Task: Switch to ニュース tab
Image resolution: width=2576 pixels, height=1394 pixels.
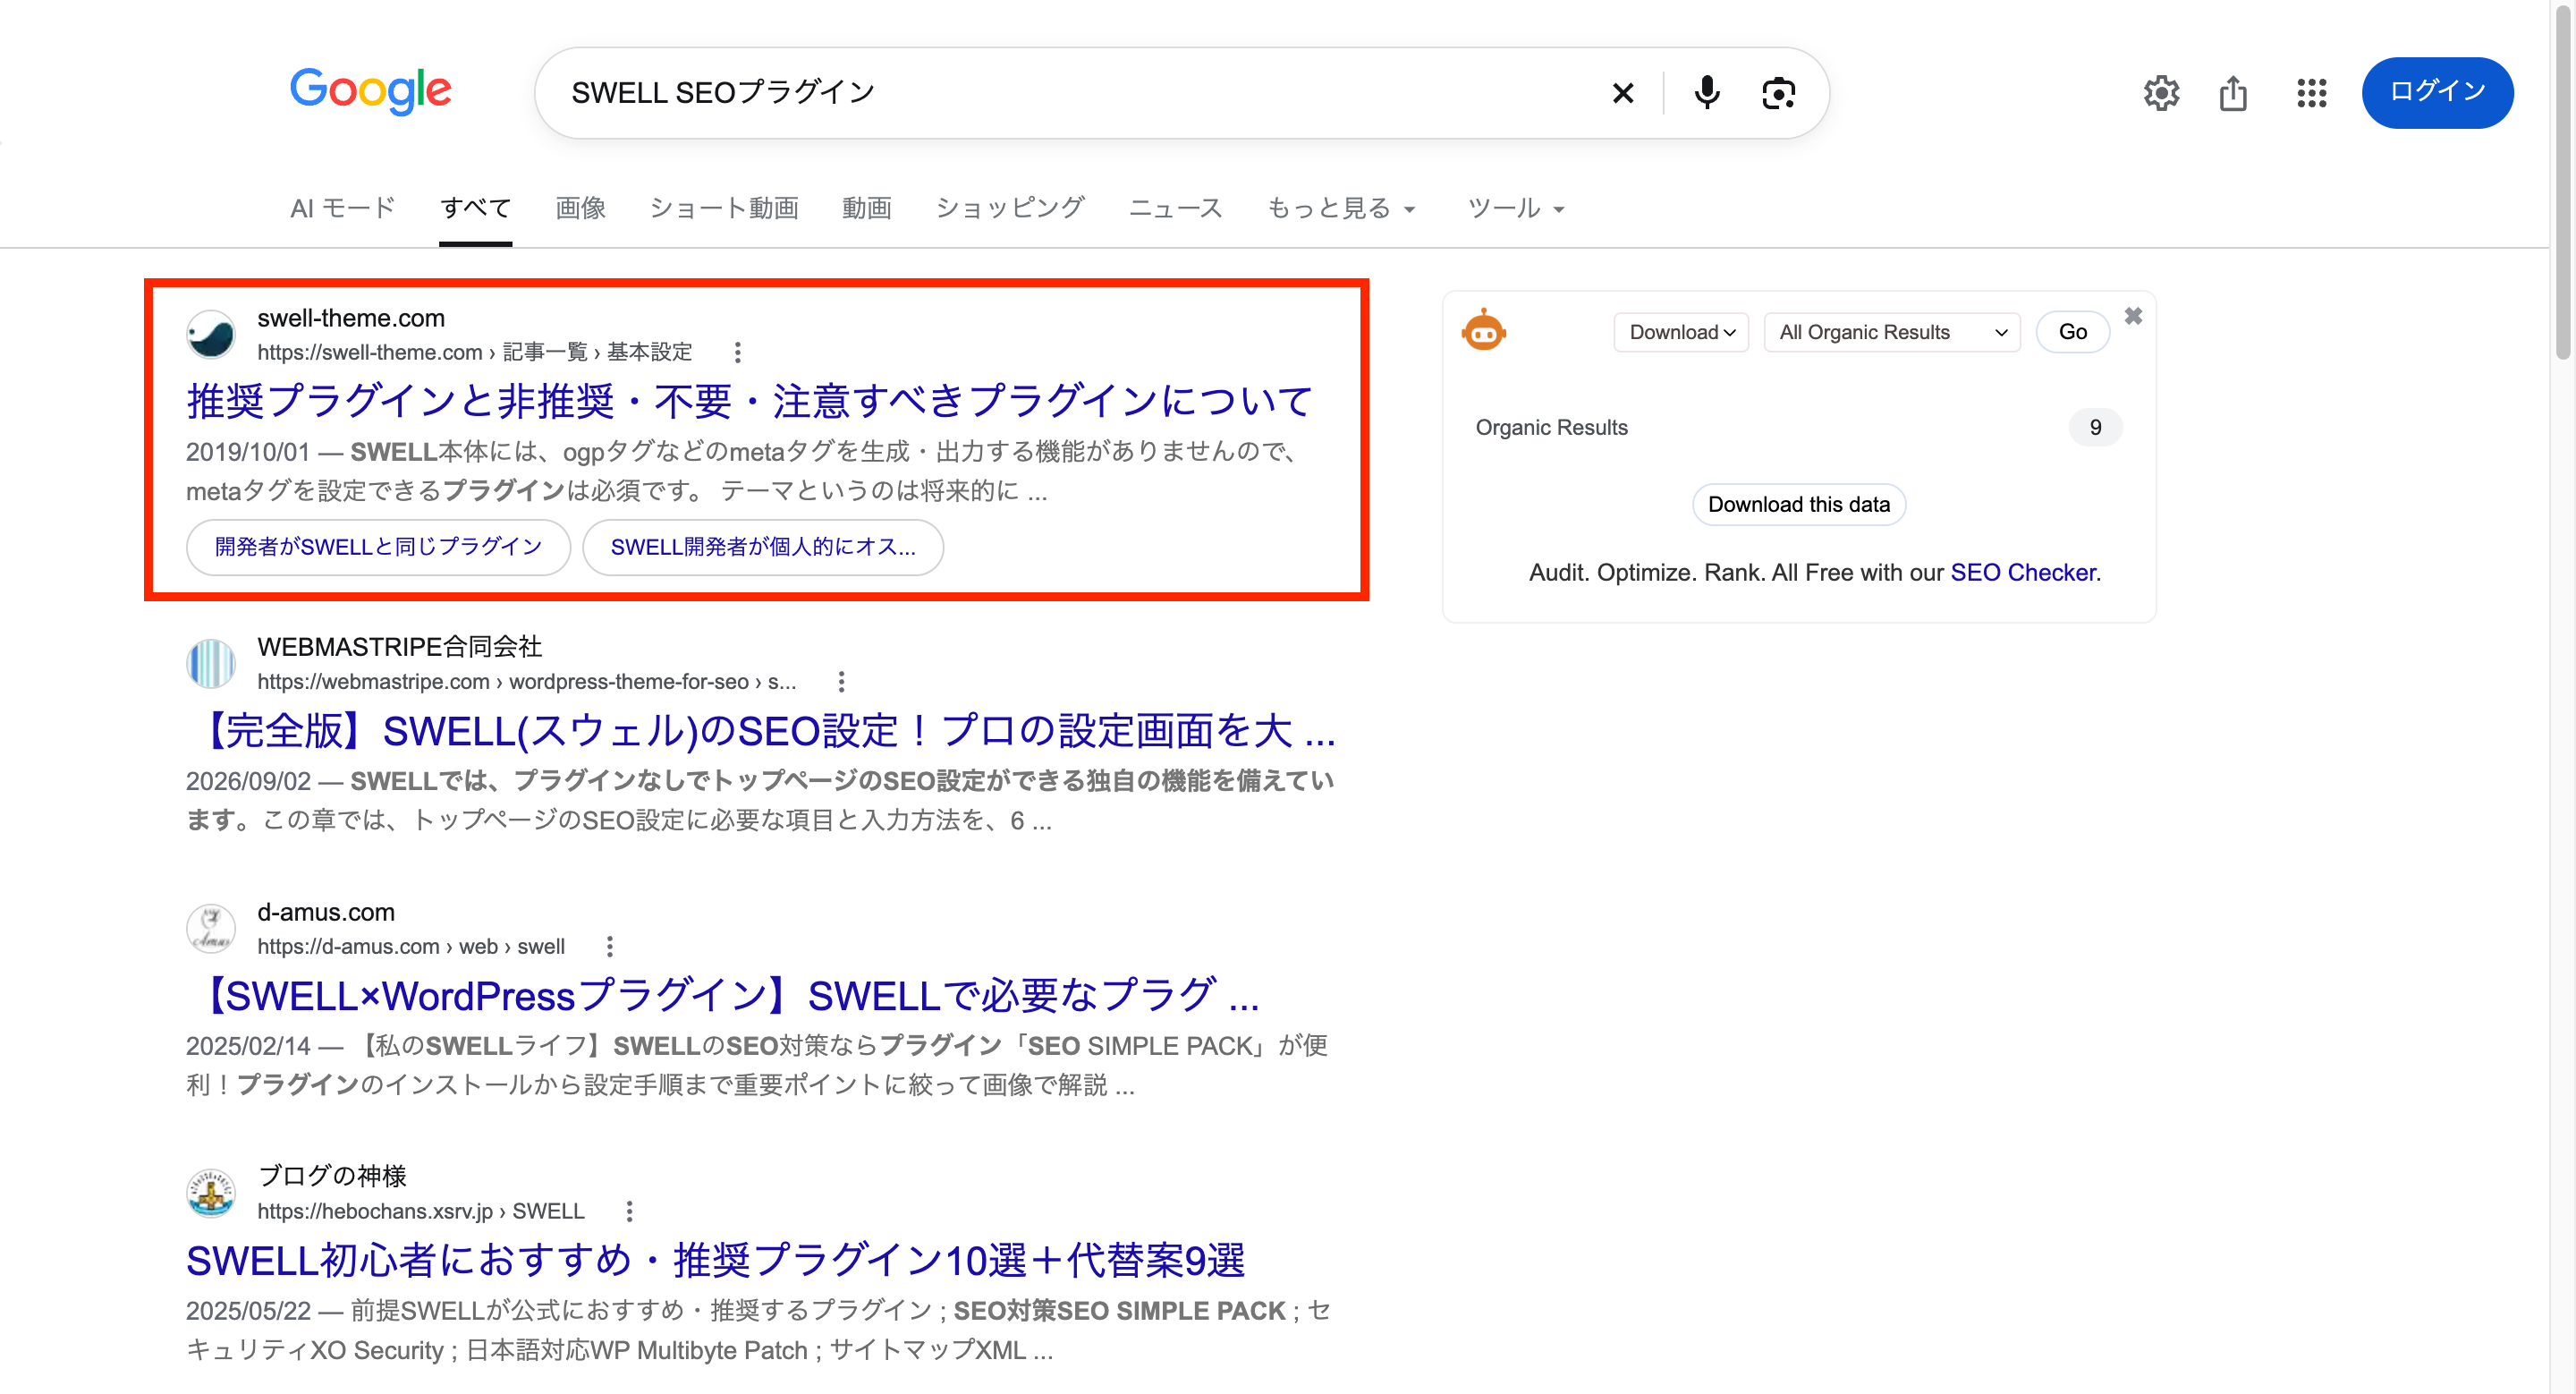Action: coord(1175,208)
